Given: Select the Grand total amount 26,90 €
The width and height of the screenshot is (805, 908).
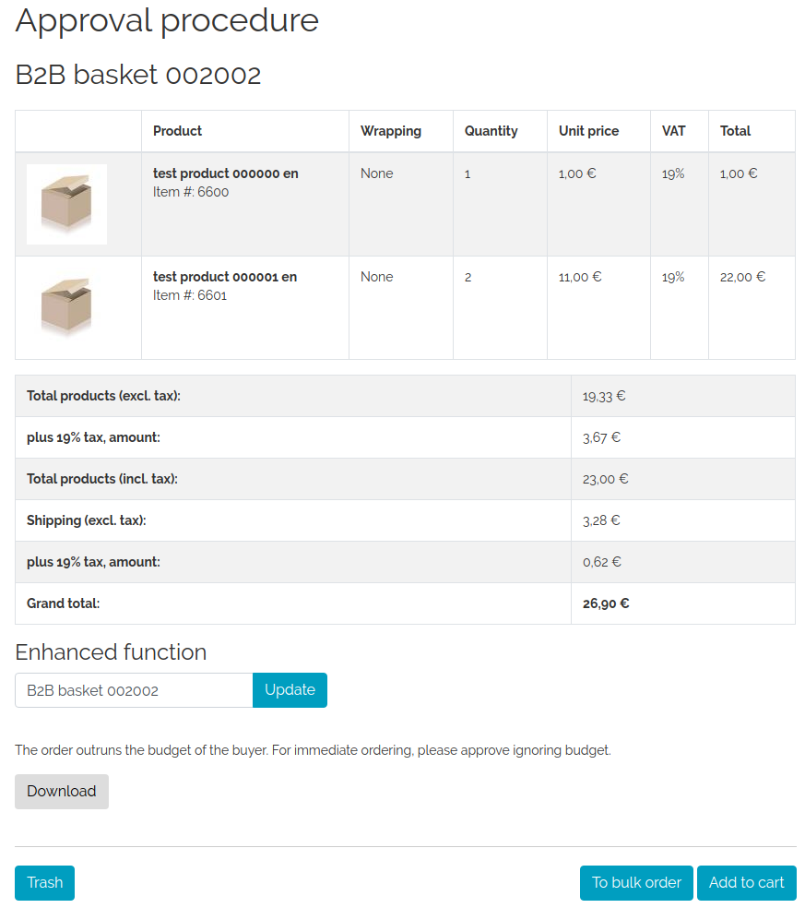Looking at the screenshot, I should click(606, 603).
